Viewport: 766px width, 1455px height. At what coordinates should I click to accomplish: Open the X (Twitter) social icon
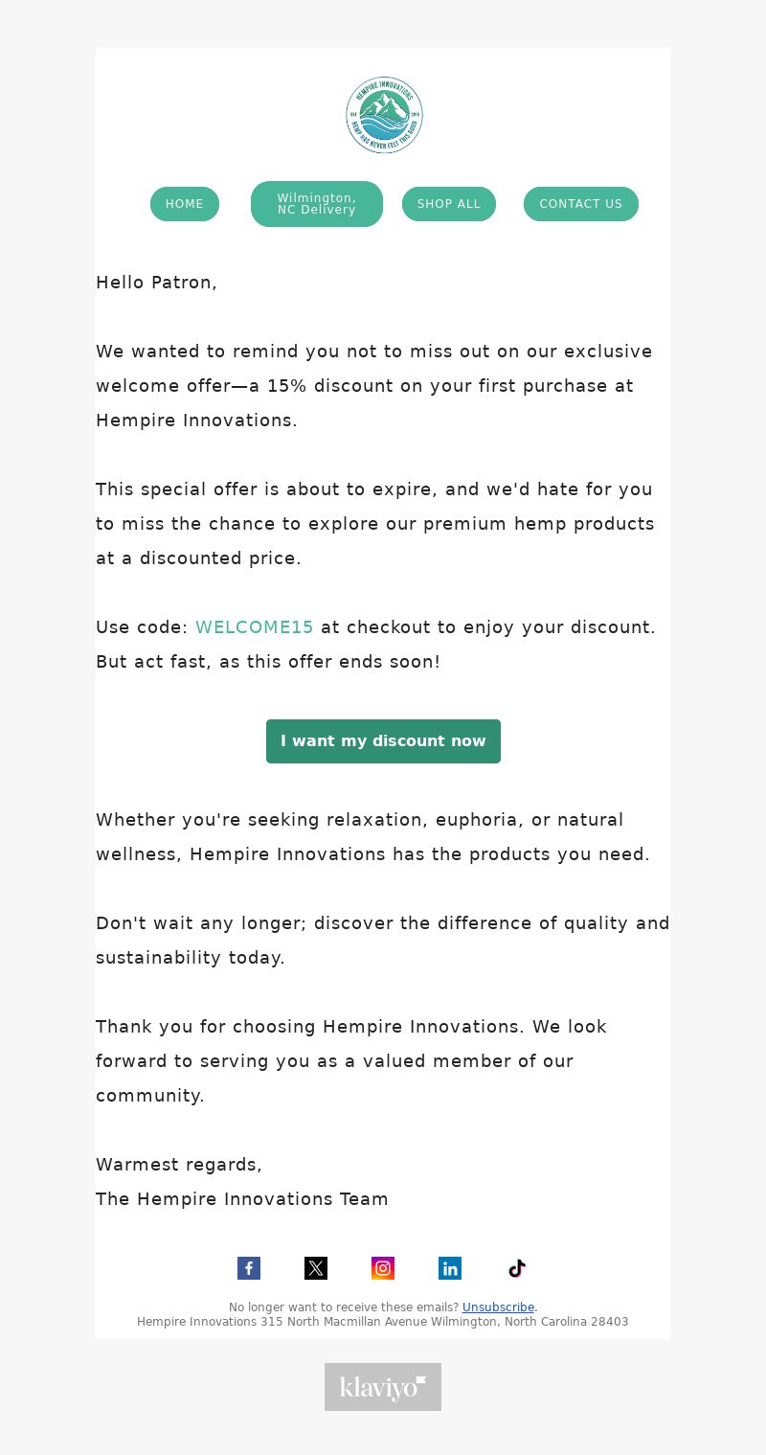point(316,1268)
